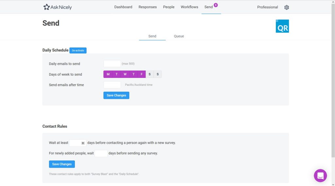Screen dimensions: 335x186
Task: Click the 'Contact Rules' heading
Action: coord(55,126)
